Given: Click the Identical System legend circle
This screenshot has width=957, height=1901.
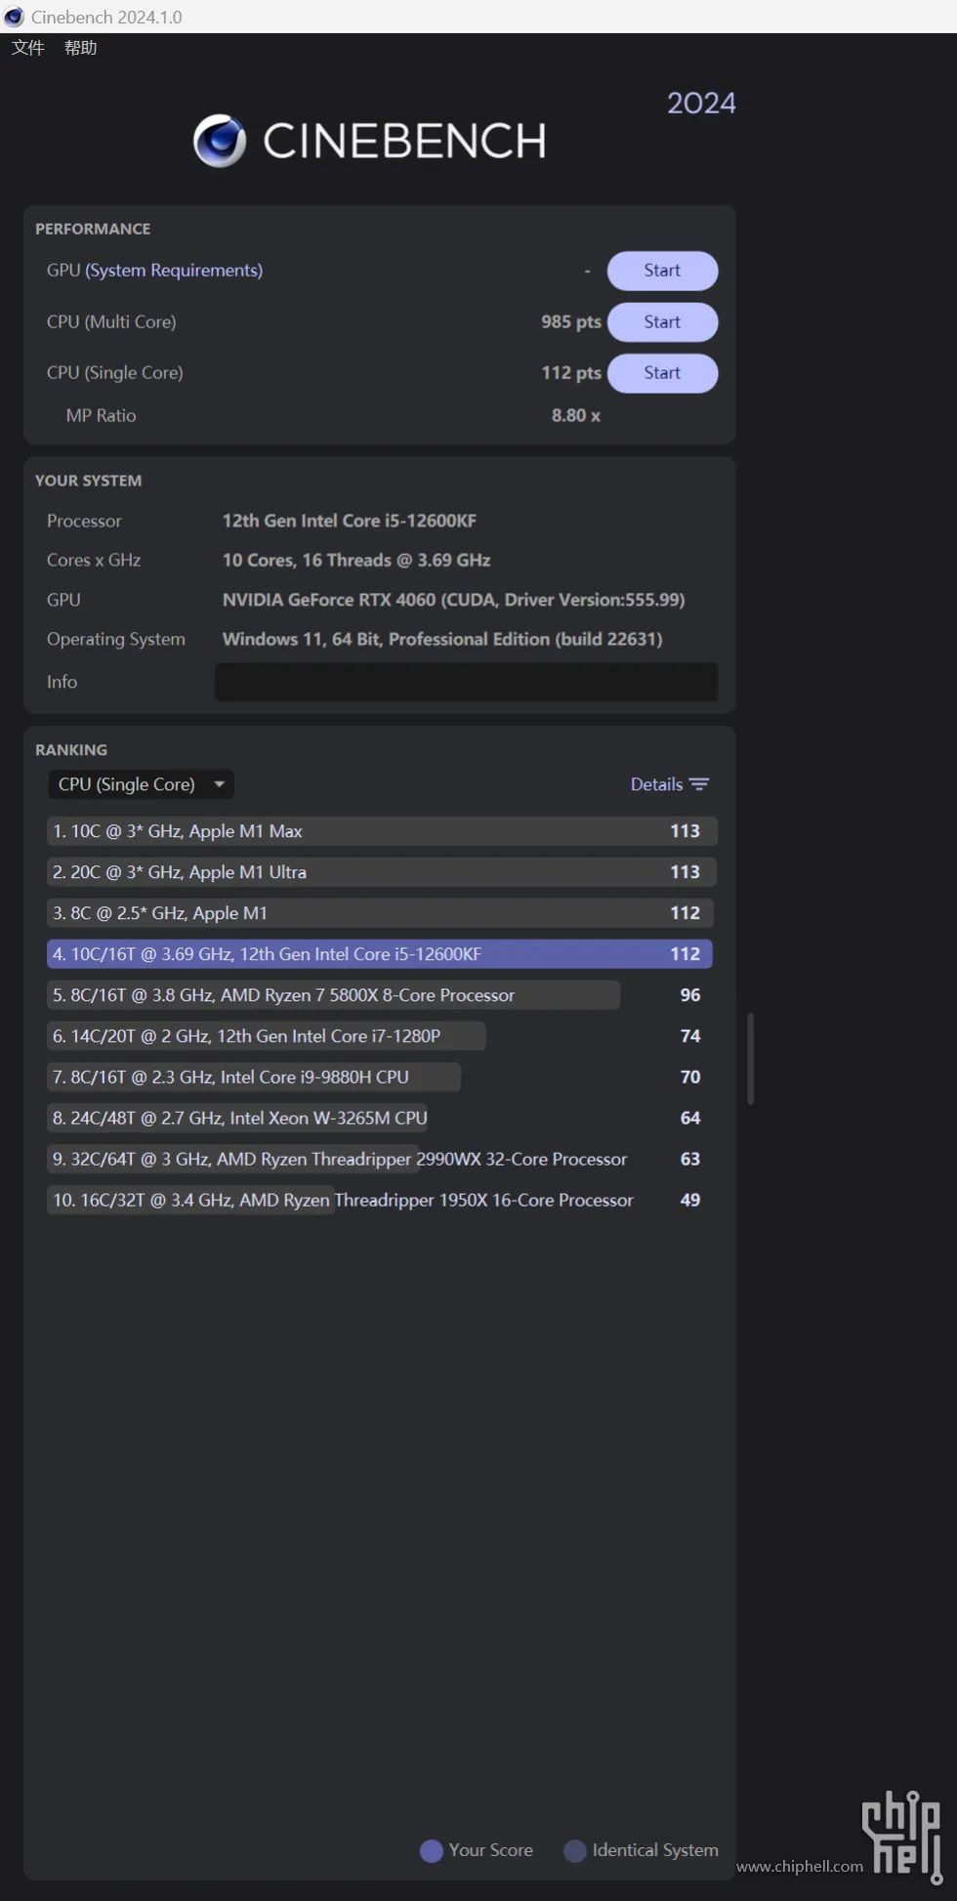Looking at the screenshot, I should (x=575, y=1851).
